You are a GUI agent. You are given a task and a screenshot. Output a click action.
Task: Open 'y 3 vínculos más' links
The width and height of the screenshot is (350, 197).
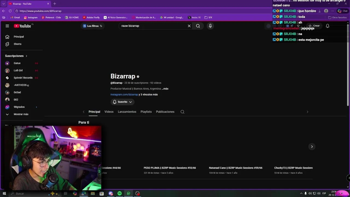point(148,95)
